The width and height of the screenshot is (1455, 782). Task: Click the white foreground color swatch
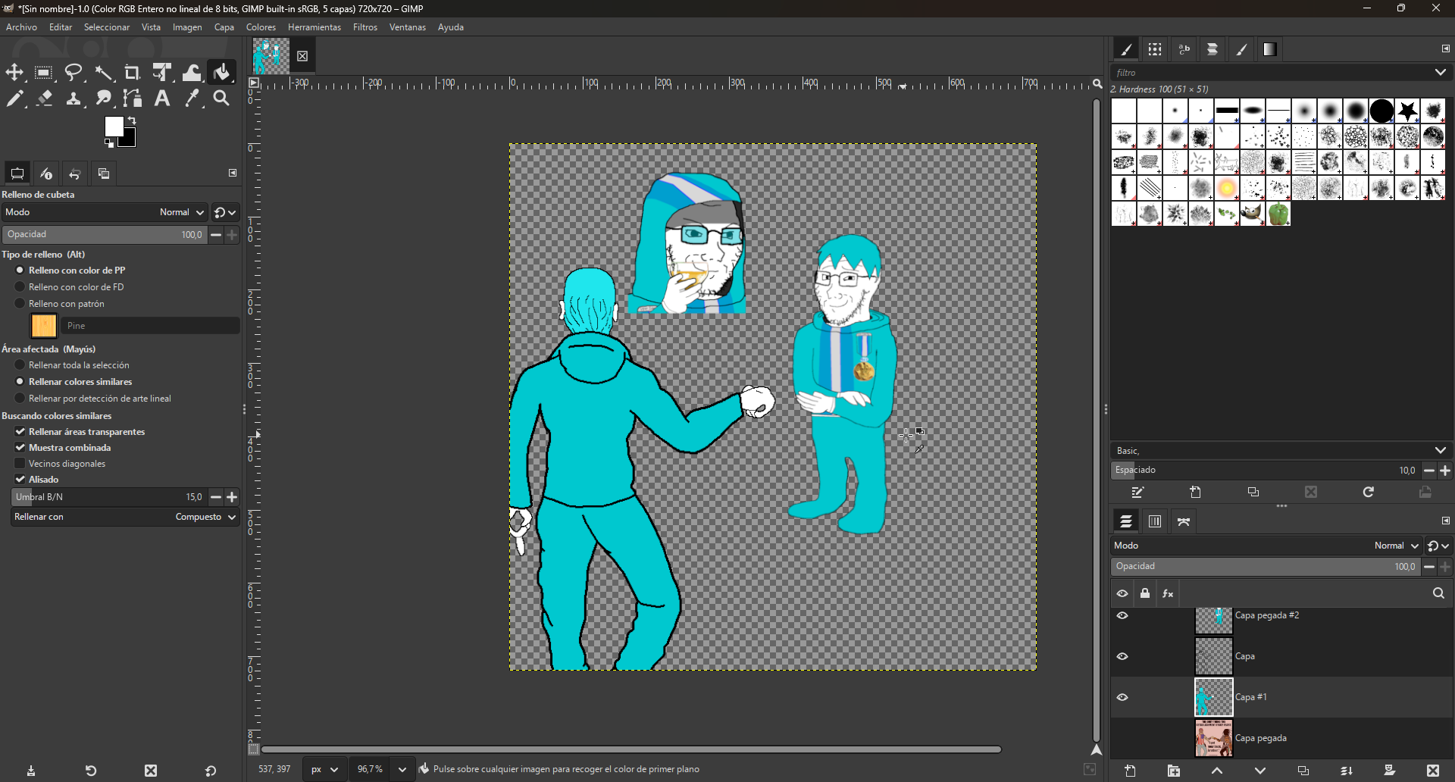pyautogui.click(x=114, y=127)
